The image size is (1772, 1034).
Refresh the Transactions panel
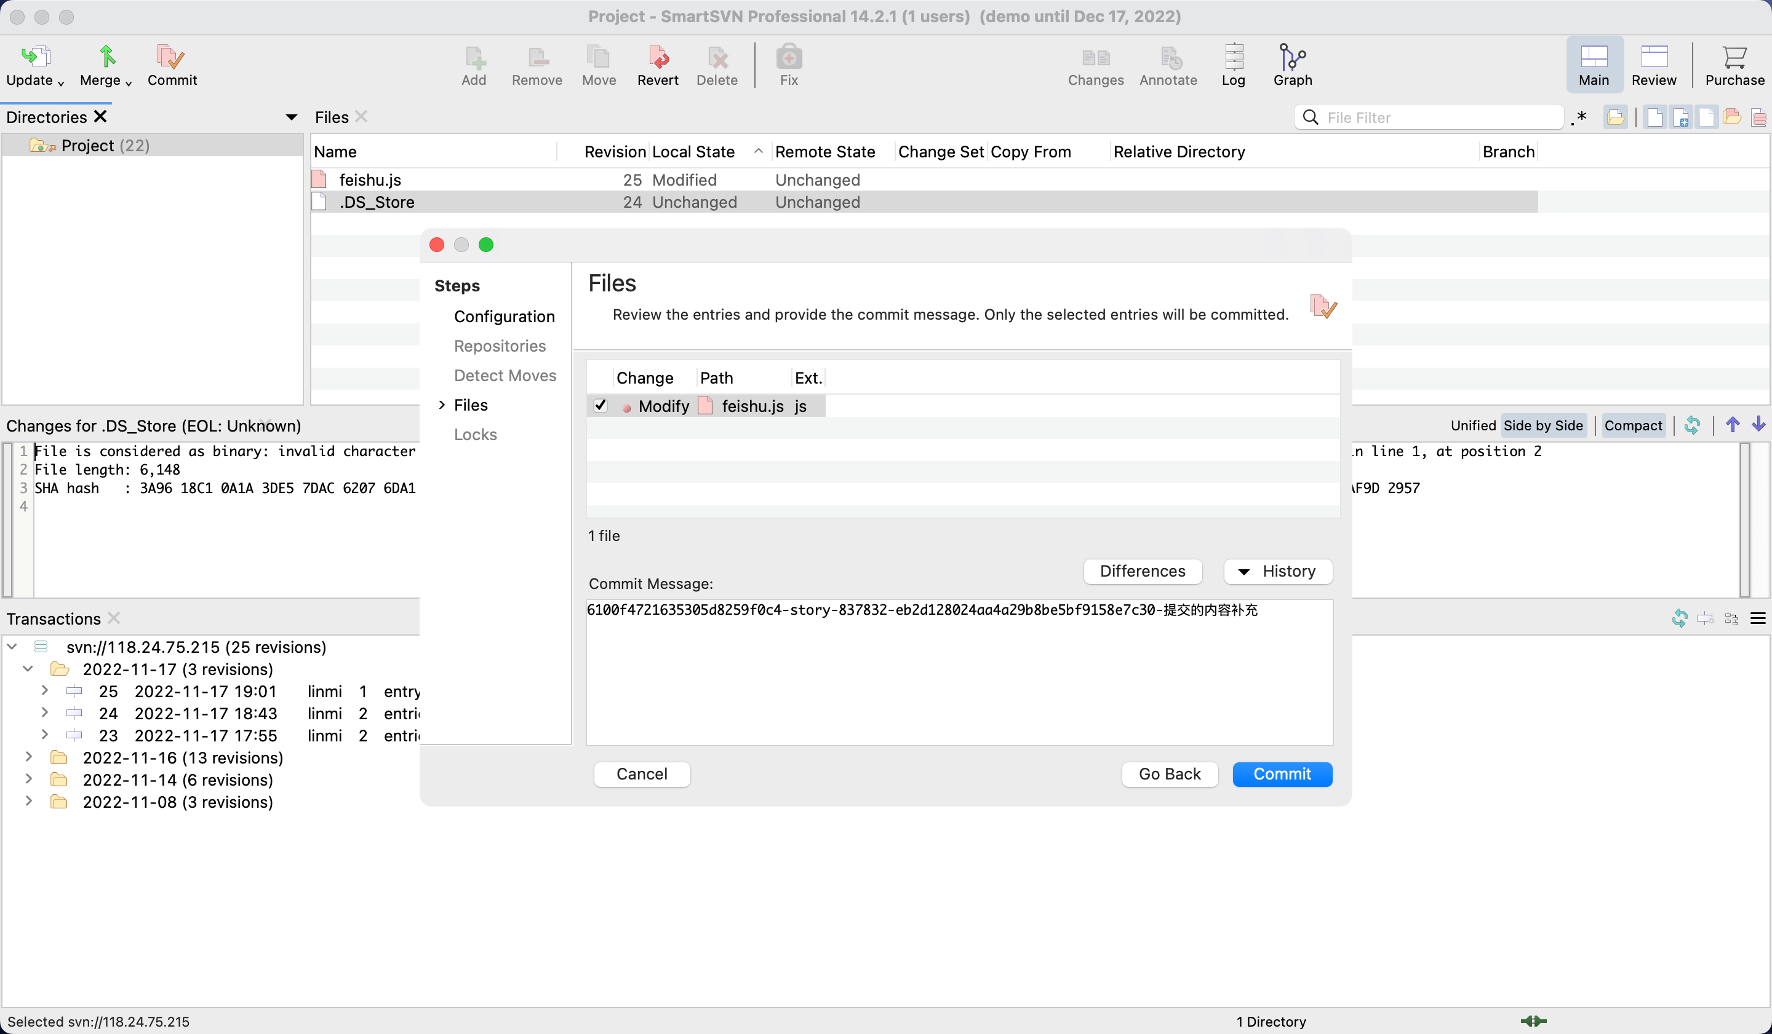tap(1679, 618)
